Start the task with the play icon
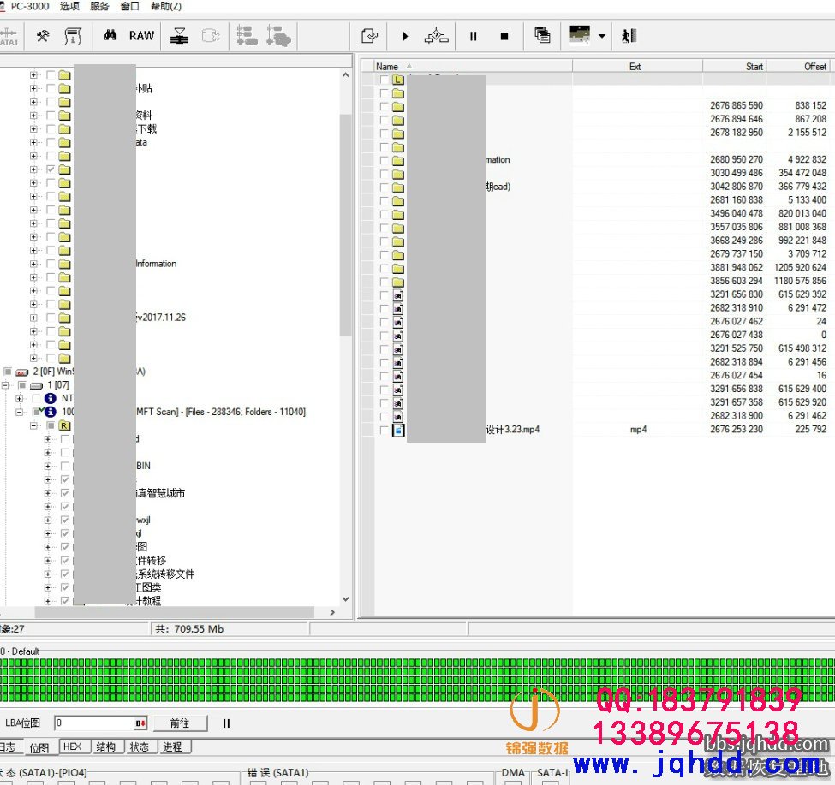The image size is (835, 785). pos(405,36)
